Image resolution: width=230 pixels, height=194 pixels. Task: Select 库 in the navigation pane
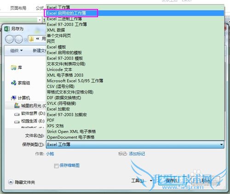click(x=17, y=67)
